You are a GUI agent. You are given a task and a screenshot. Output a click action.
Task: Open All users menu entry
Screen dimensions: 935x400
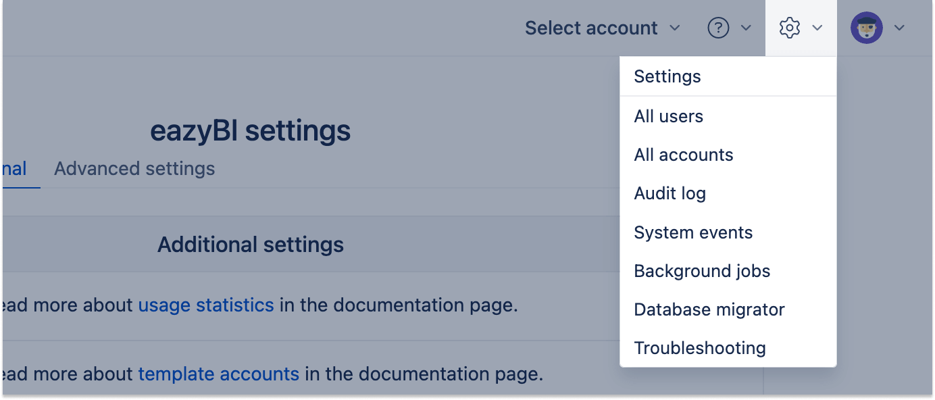click(668, 116)
